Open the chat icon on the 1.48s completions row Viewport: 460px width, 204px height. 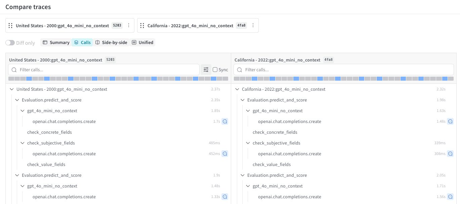(x=451, y=121)
